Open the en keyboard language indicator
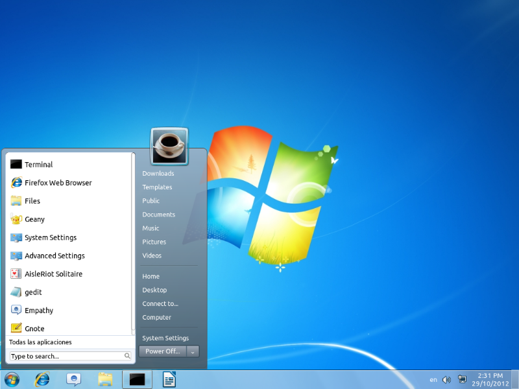Viewport: 519px width, 389px height. pyautogui.click(x=433, y=380)
